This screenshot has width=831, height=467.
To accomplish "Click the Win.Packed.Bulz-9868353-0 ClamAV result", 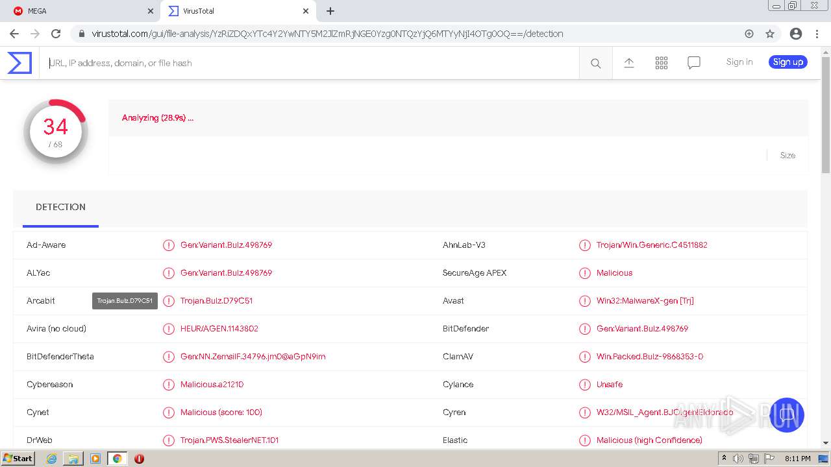I will 649,357.
